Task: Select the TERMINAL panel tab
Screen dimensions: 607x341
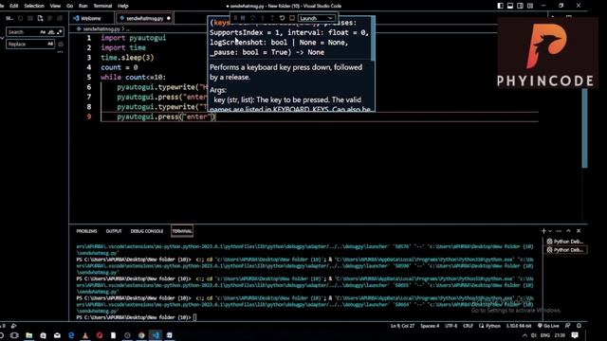Action: [x=182, y=231]
